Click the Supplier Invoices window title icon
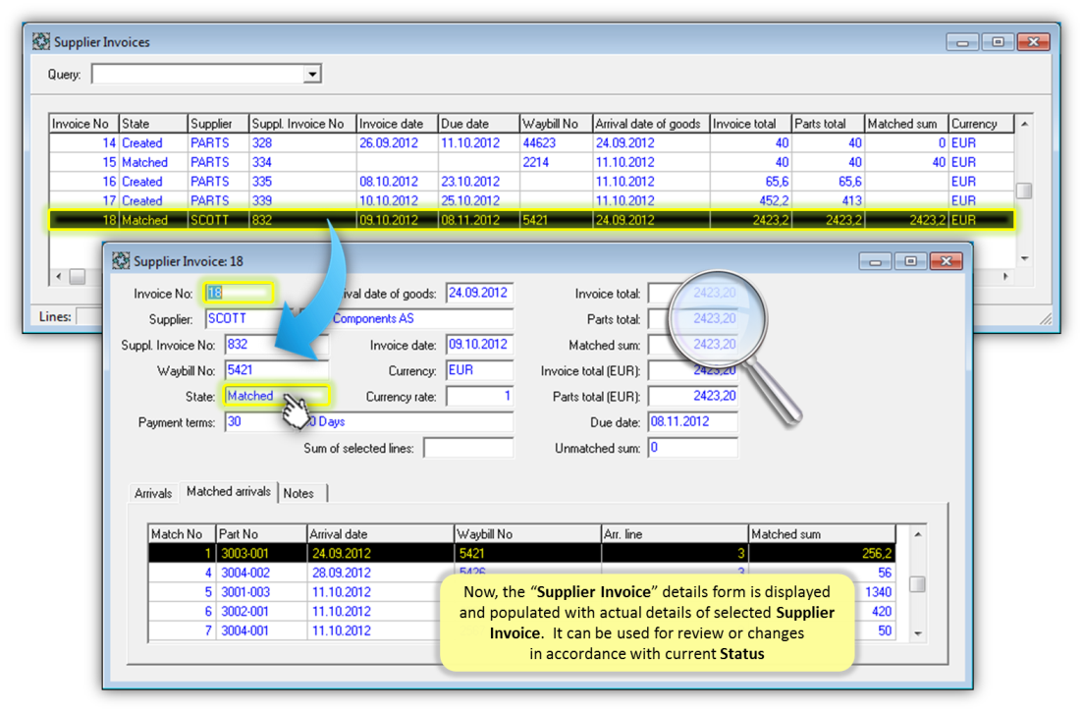The height and width of the screenshot is (712, 1083). pos(41,42)
